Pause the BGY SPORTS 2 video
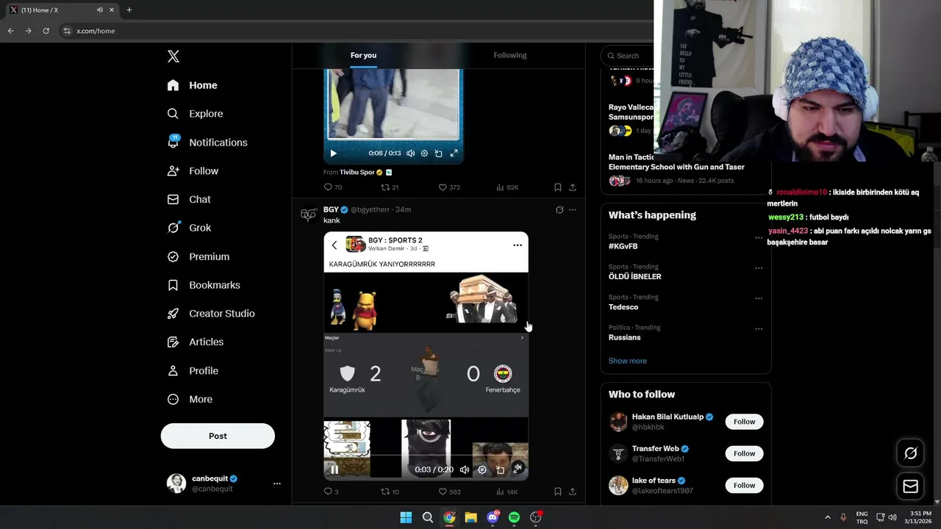 [333, 469]
